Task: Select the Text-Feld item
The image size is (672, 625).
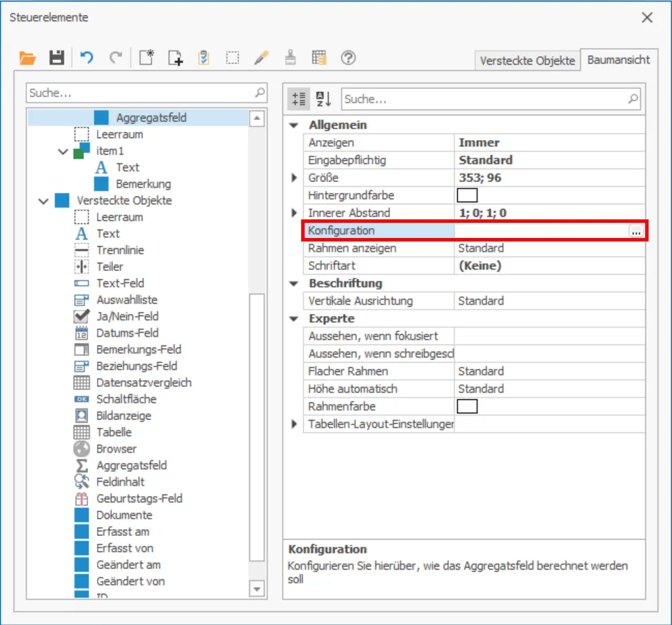Action: [109, 283]
